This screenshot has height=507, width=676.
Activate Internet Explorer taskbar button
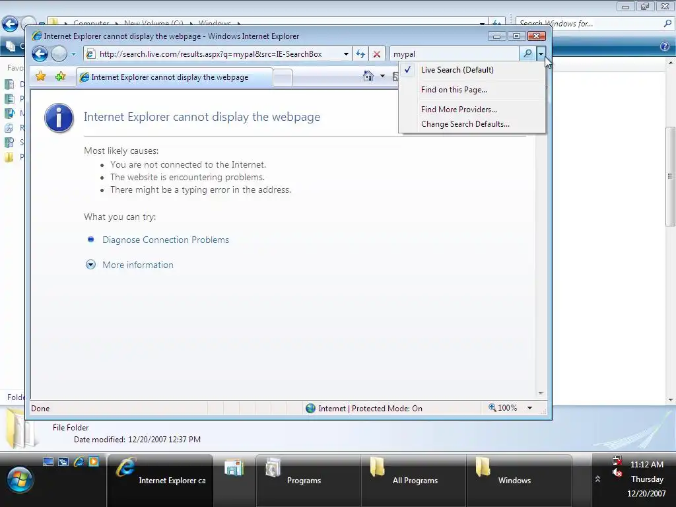click(x=160, y=480)
